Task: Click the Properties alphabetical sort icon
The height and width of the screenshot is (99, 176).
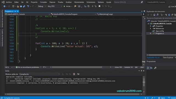Action: [151, 68]
